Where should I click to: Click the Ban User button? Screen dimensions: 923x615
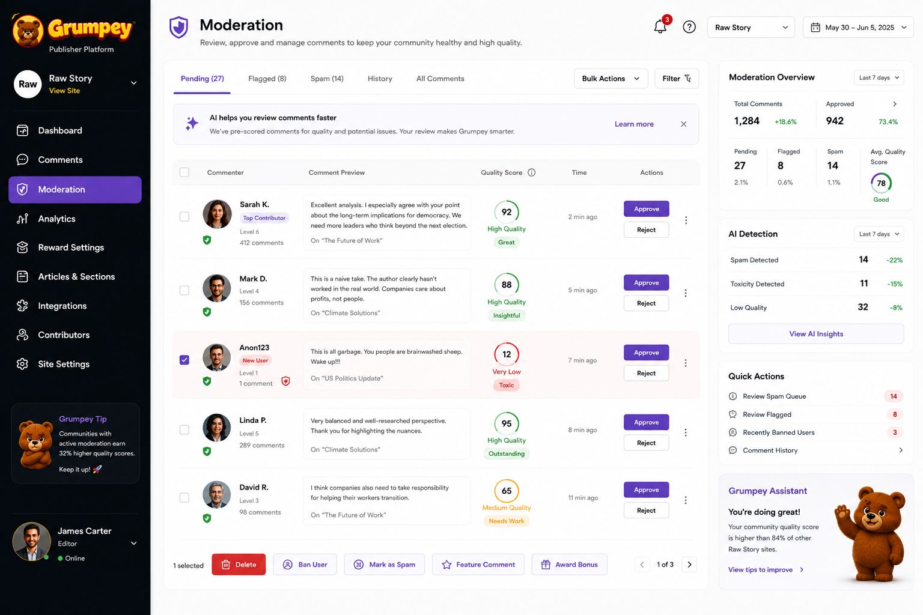click(305, 565)
